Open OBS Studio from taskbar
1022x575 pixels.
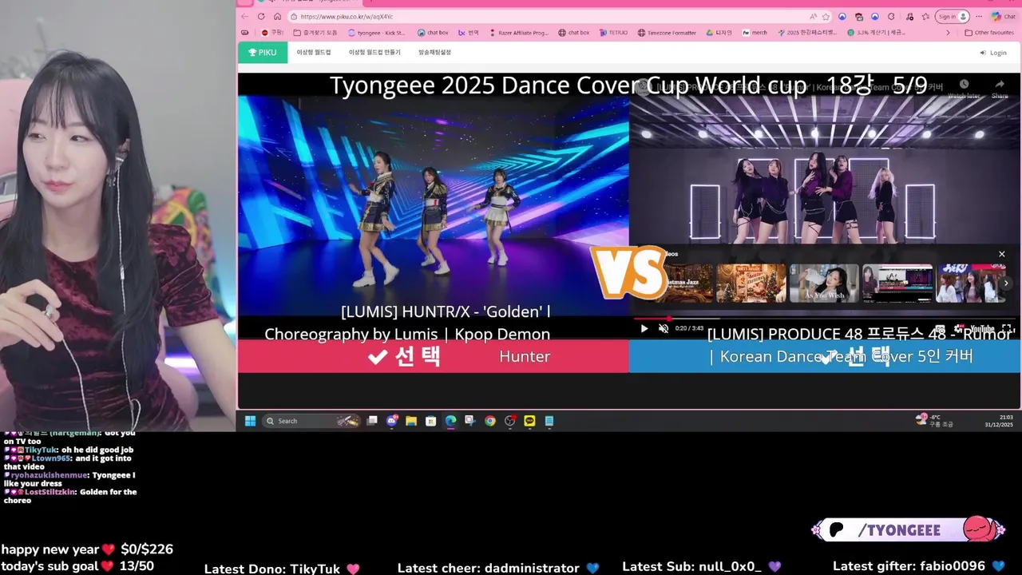tap(509, 421)
